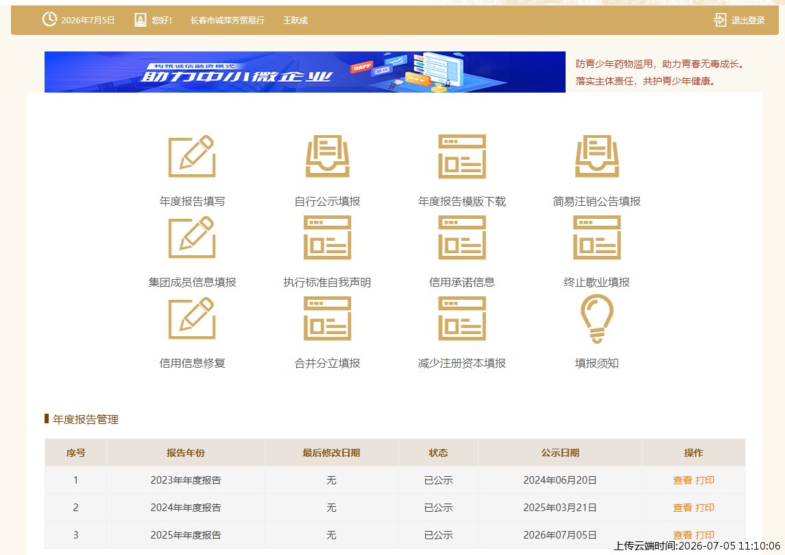This screenshot has width=785, height=555.
Task: Click the 信用信息修复 label
Action: pyautogui.click(x=192, y=363)
